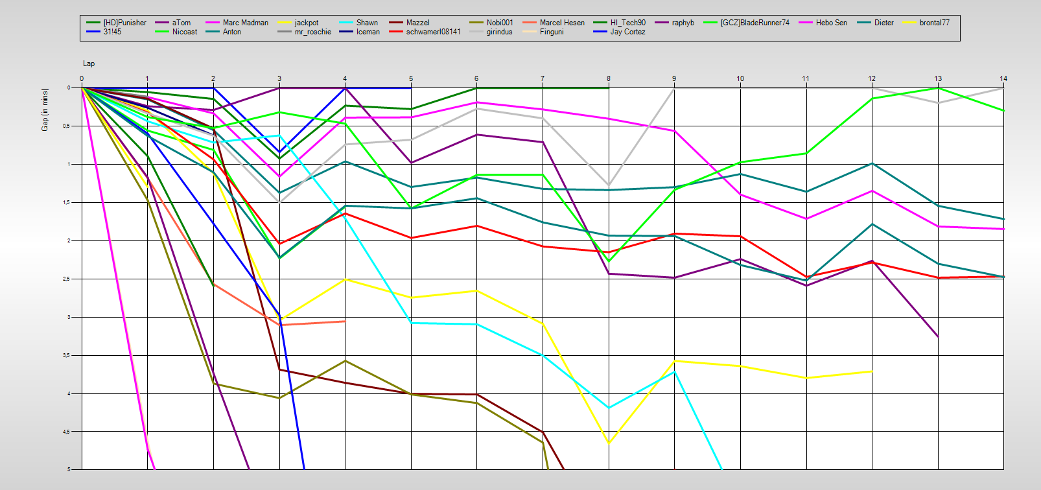Click the blue 31!45 legend swatch
Image resolution: width=1041 pixels, height=490 pixels.
point(94,32)
